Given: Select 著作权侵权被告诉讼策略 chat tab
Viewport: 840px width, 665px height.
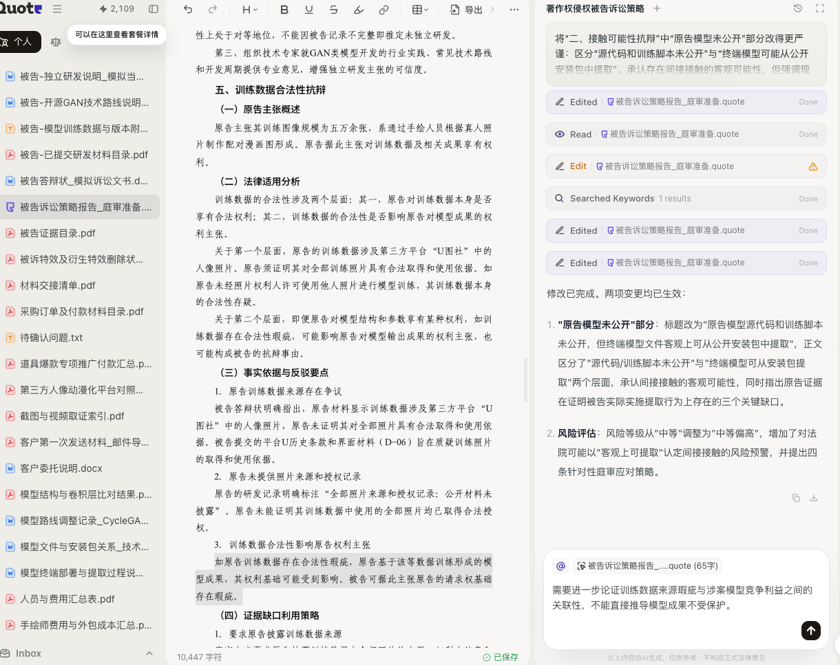Looking at the screenshot, I should click(x=595, y=8).
